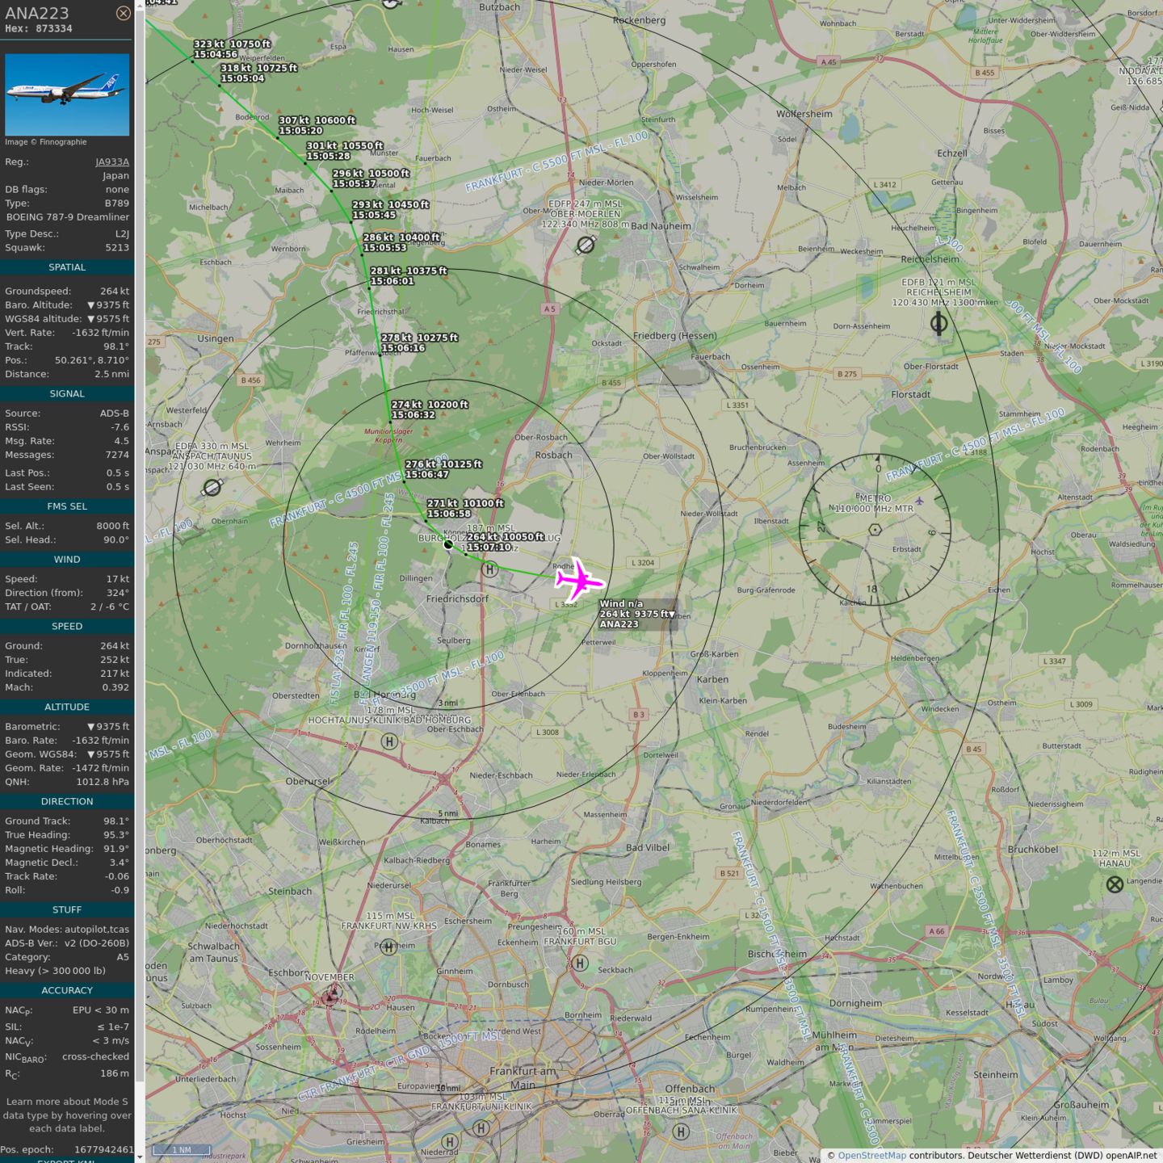Close the ANA223 aircraft info panel
Viewport: 1163px width, 1163px height.
click(x=123, y=13)
